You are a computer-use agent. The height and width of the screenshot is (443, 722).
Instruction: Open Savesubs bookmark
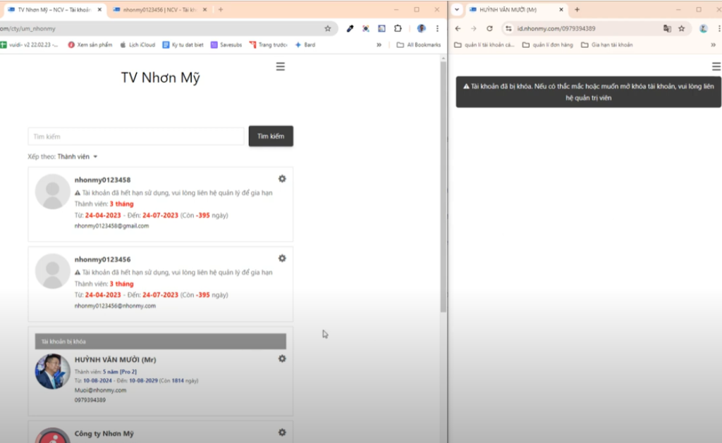(226, 44)
